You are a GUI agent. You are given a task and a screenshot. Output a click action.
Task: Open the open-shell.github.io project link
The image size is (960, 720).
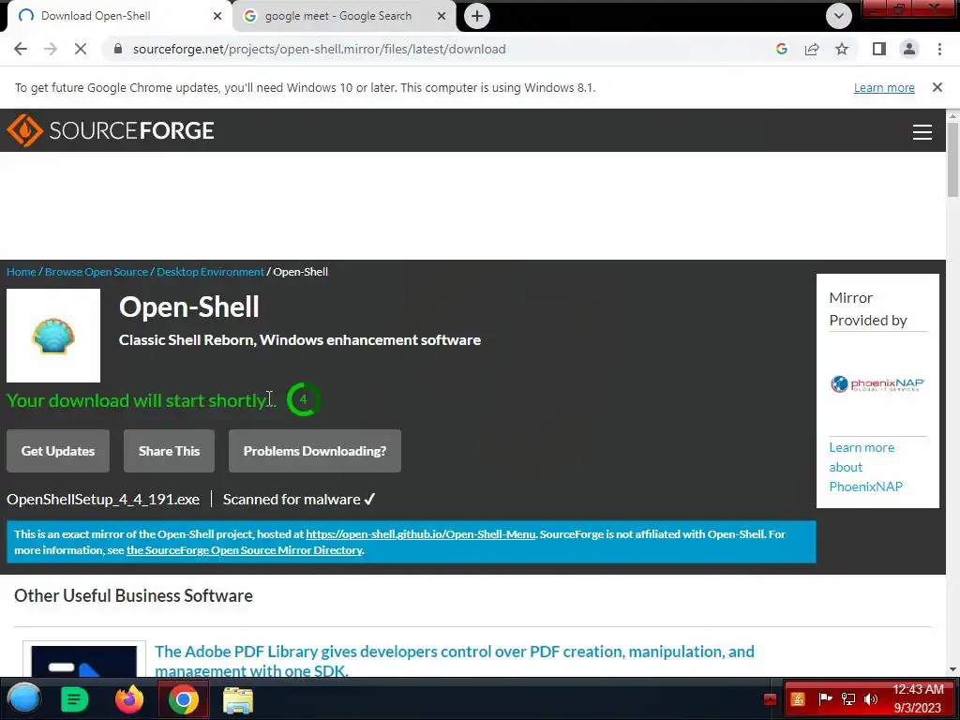(x=421, y=534)
